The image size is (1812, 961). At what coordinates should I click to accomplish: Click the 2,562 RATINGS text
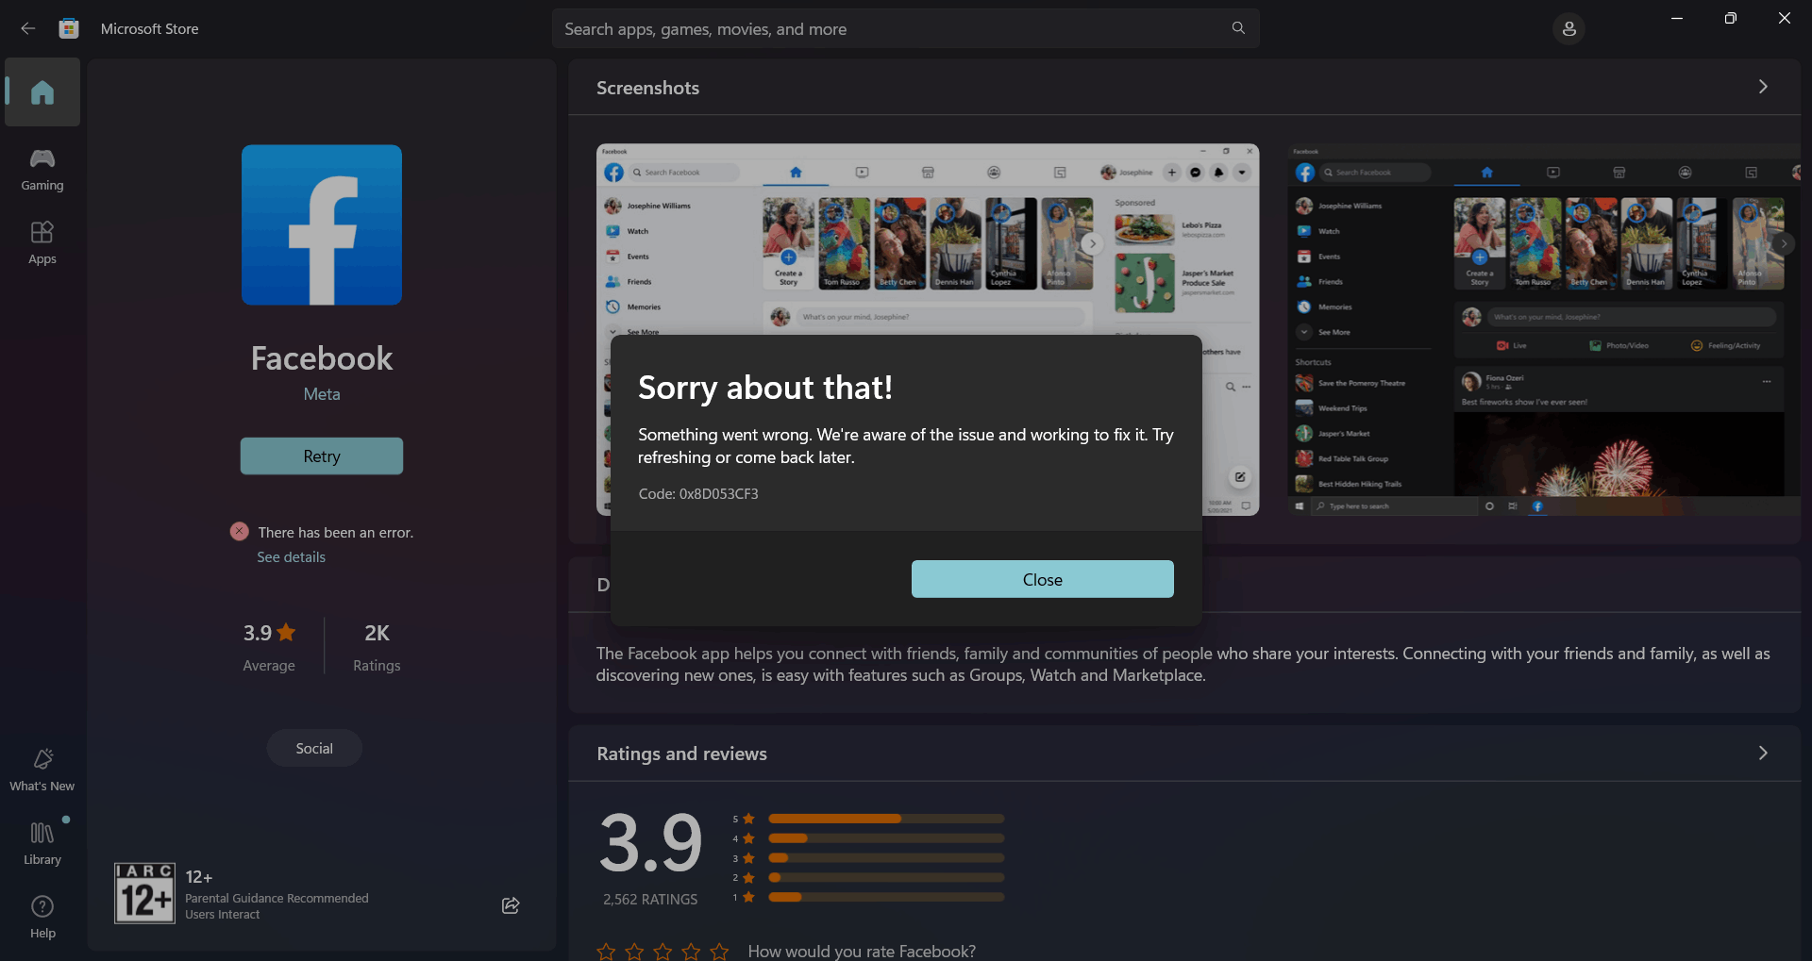coord(650,900)
